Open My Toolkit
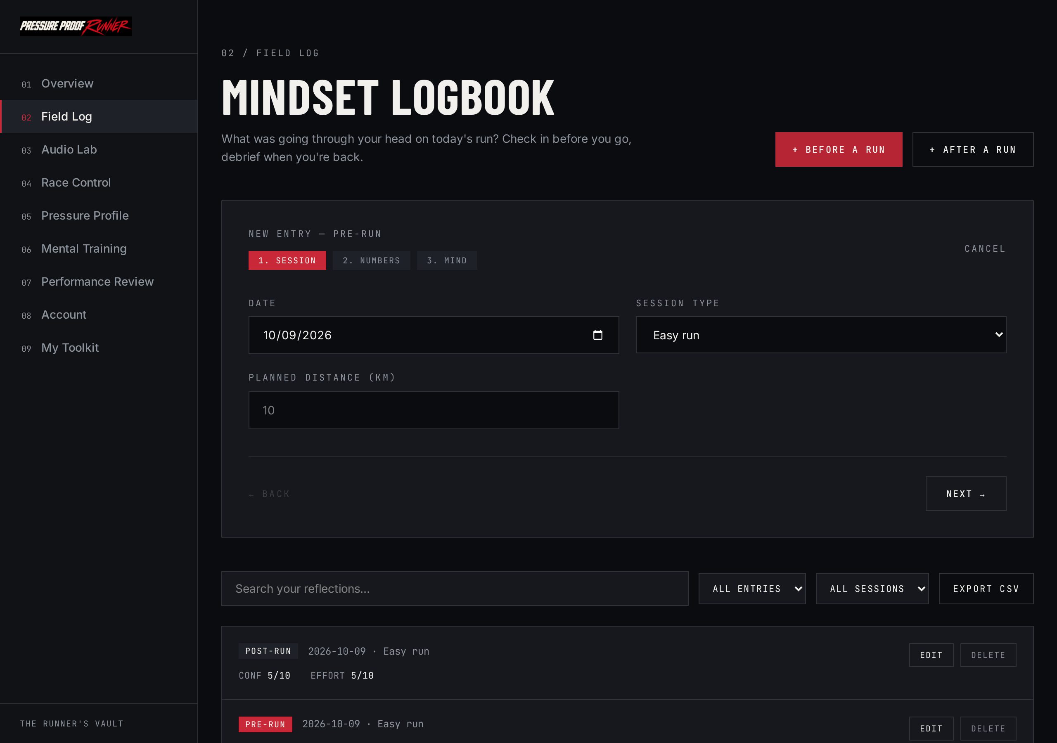The height and width of the screenshot is (743, 1057). pos(99,348)
